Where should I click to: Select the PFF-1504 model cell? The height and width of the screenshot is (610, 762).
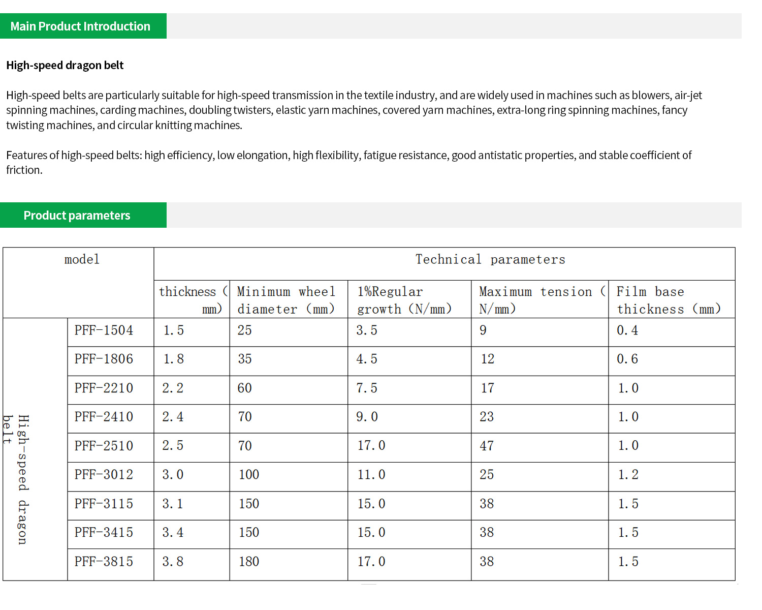pyautogui.click(x=104, y=330)
